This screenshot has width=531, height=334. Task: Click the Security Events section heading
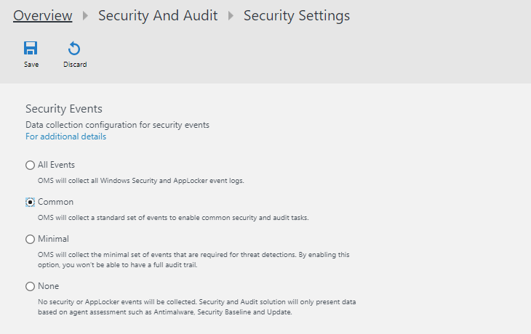pos(64,109)
